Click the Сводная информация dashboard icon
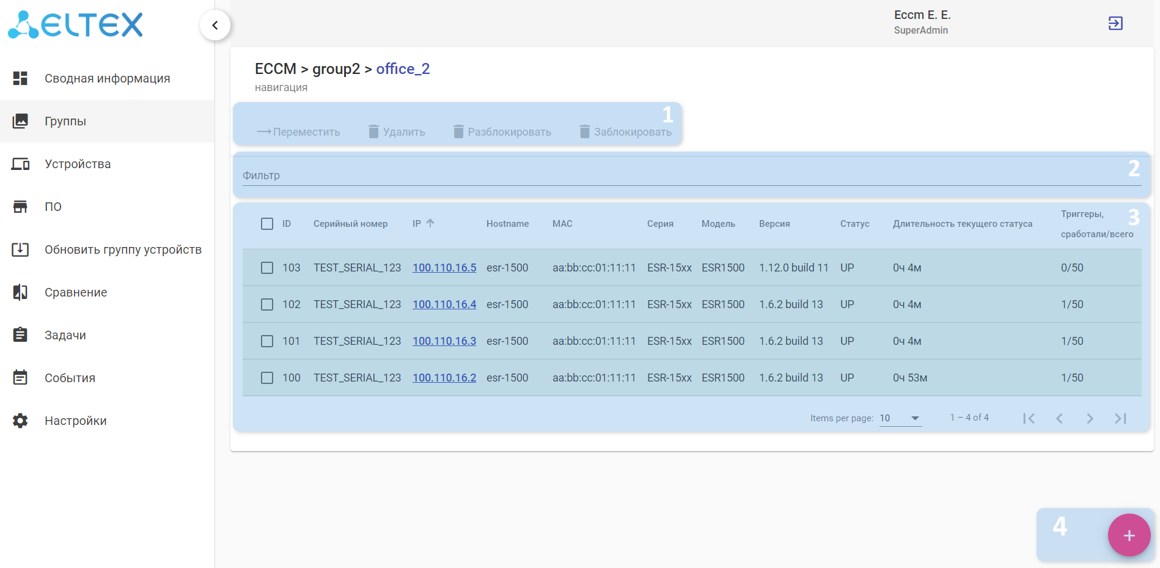 pos(20,78)
